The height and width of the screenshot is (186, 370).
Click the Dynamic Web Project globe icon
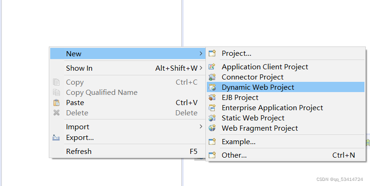[x=212, y=87]
